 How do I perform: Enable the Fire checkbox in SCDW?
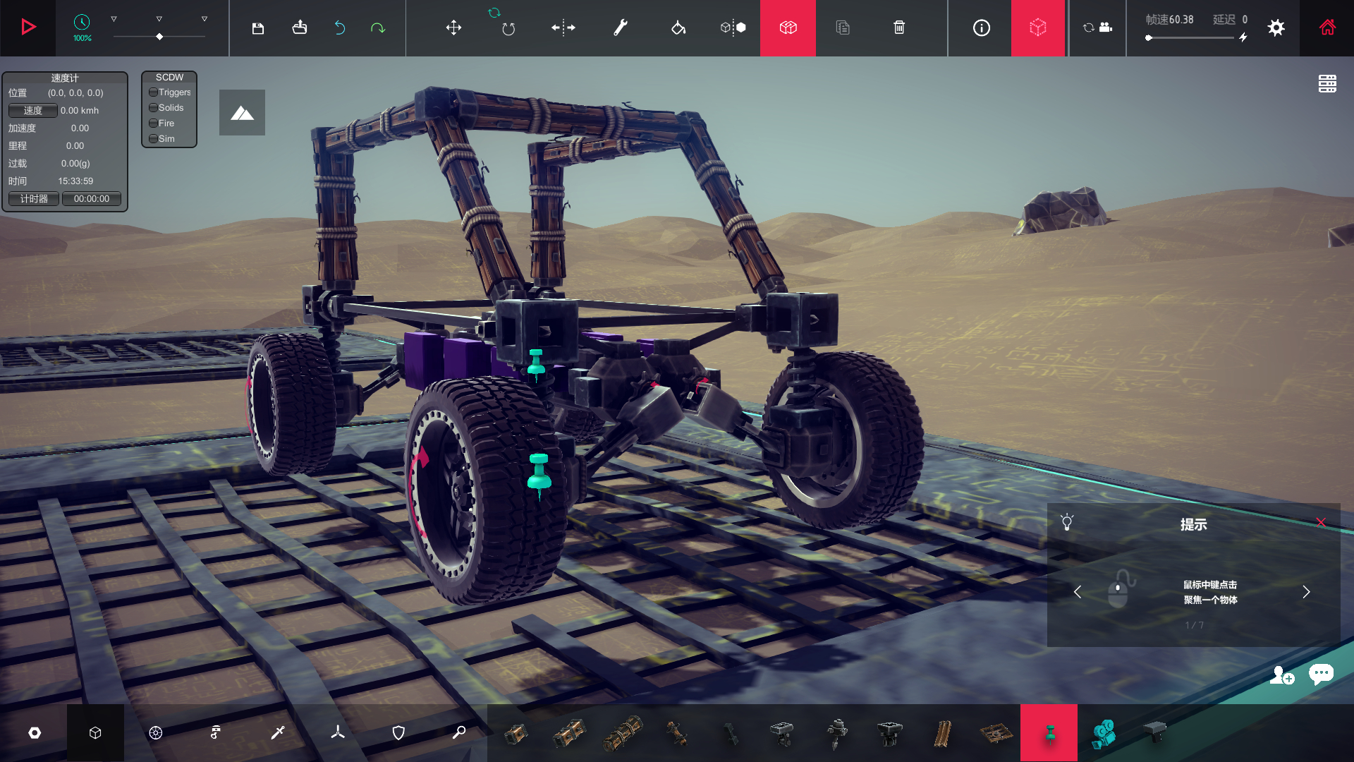click(153, 123)
